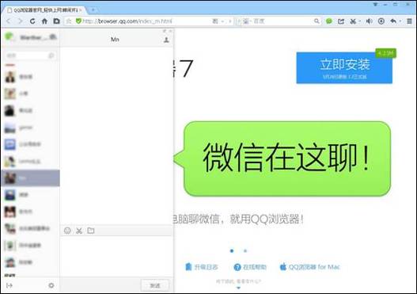The image size is (417, 294).
Task: Open the contact info icon beside Mn
Action: 166,40
